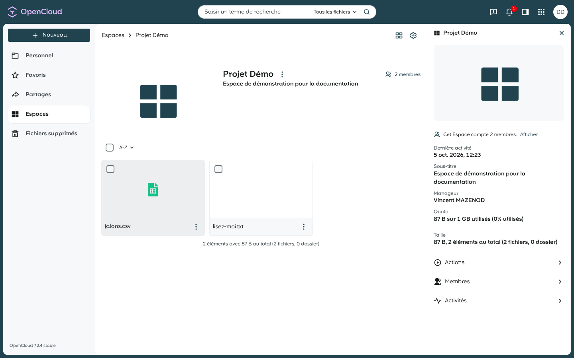The width and height of the screenshot is (574, 358).
Task: Open the application switcher grid
Action: [x=541, y=12]
